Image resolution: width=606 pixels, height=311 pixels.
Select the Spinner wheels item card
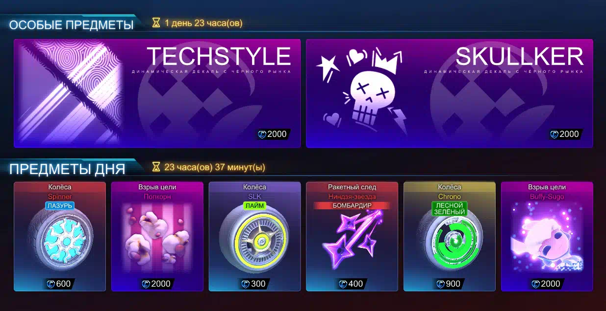[x=60, y=237]
